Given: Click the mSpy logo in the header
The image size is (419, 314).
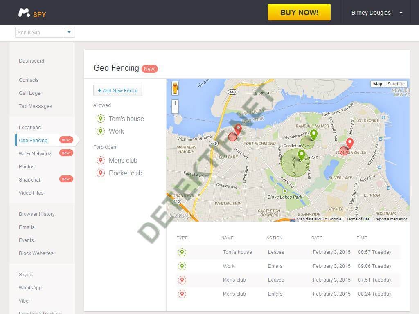Looking at the screenshot, I should pyautogui.click(x=31, y=12).
